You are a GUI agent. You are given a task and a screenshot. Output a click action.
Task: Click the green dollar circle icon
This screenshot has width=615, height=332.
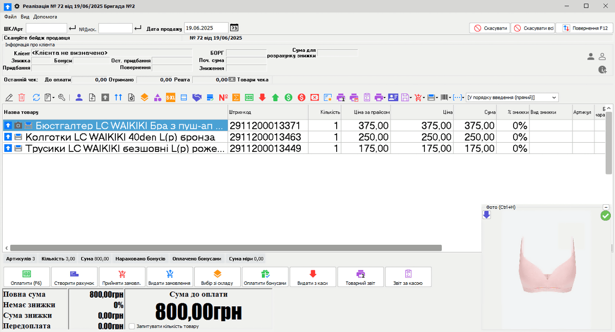[289, 97]
